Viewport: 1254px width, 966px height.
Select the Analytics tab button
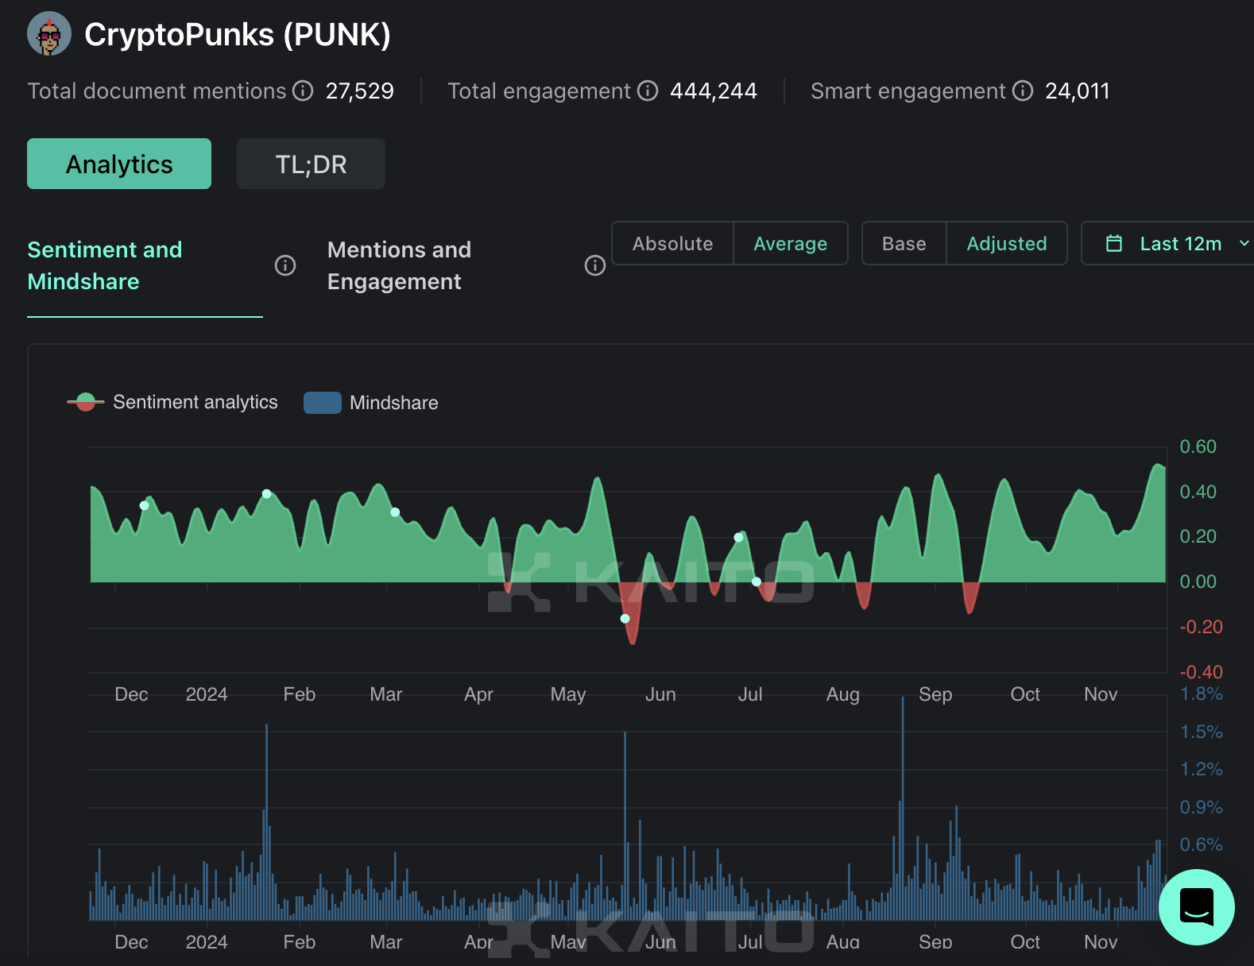pos(119,164)
